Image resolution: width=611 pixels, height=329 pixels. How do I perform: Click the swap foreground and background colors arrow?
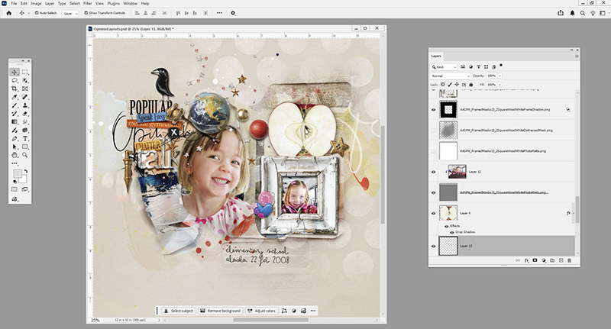[26, 171]
